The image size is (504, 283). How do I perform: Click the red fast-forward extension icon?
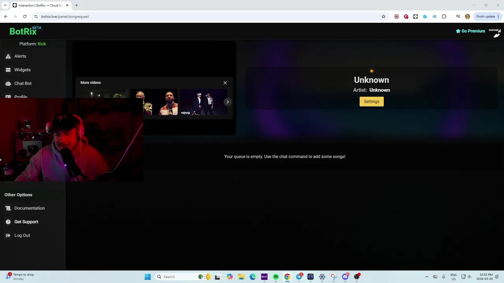click(397, 17)
